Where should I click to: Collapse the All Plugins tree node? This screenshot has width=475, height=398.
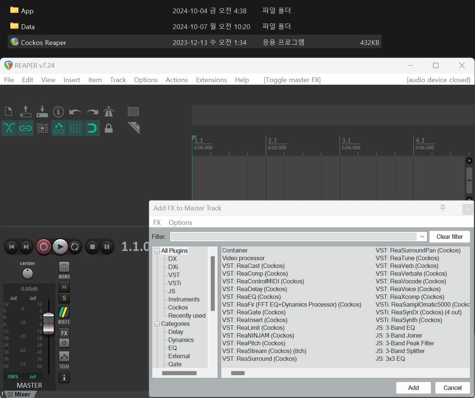pyautogui.click(x=157, y=251)
